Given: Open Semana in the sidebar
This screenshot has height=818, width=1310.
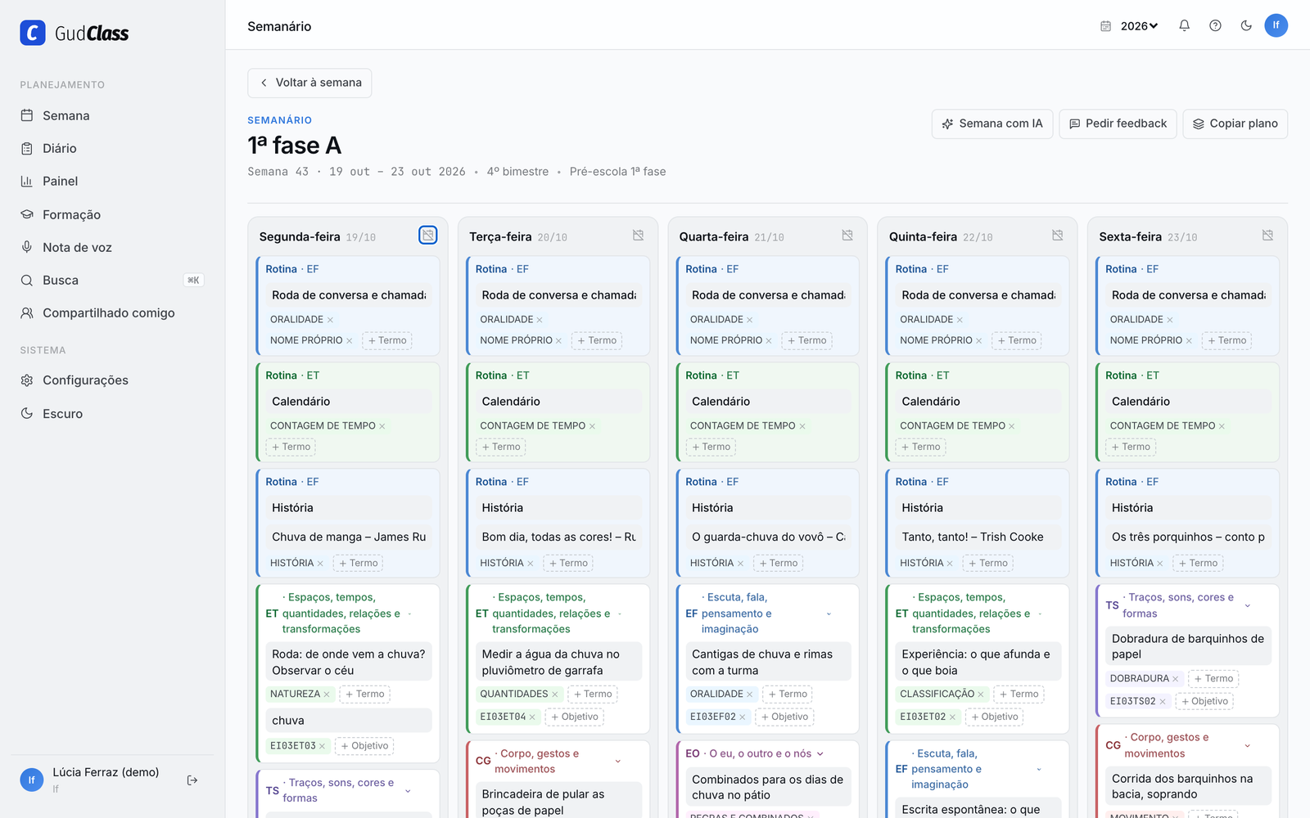Looking at the screenshot, I should pos(112,115).
